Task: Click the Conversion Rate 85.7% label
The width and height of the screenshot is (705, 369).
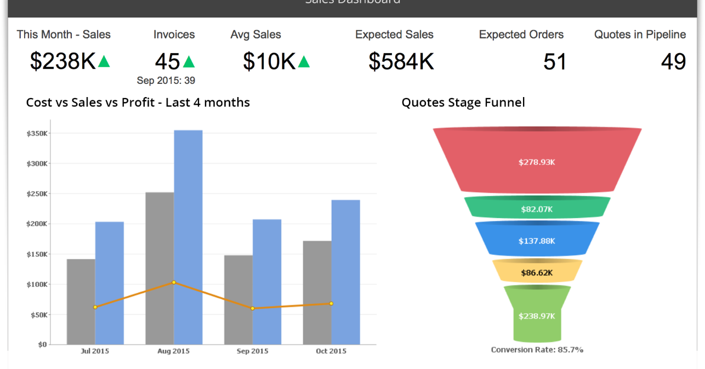Action: click(537, 350)
